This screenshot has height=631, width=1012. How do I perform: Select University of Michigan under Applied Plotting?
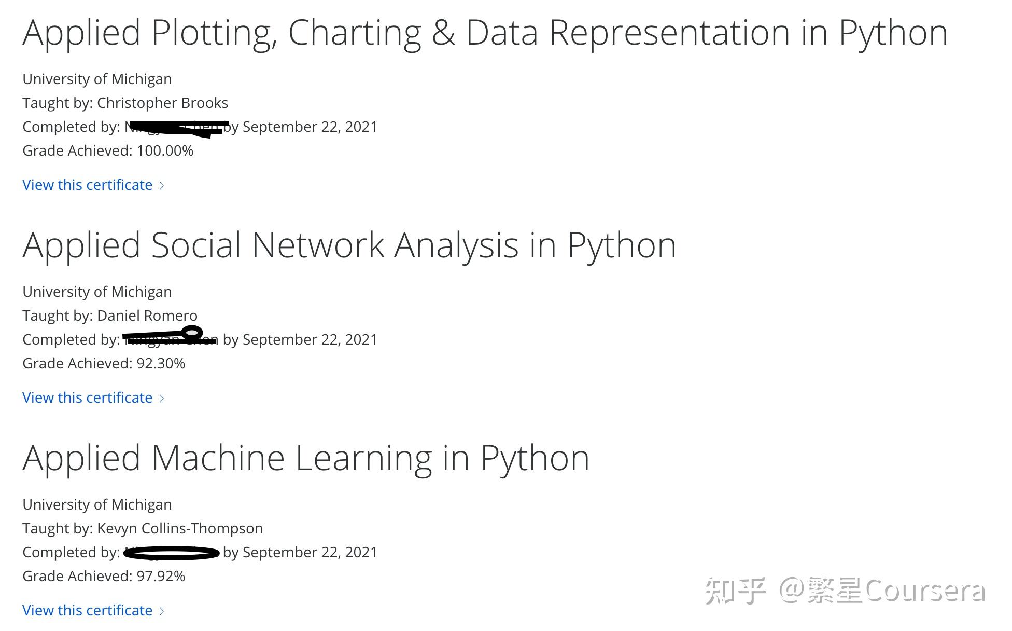tap(97, 79)
